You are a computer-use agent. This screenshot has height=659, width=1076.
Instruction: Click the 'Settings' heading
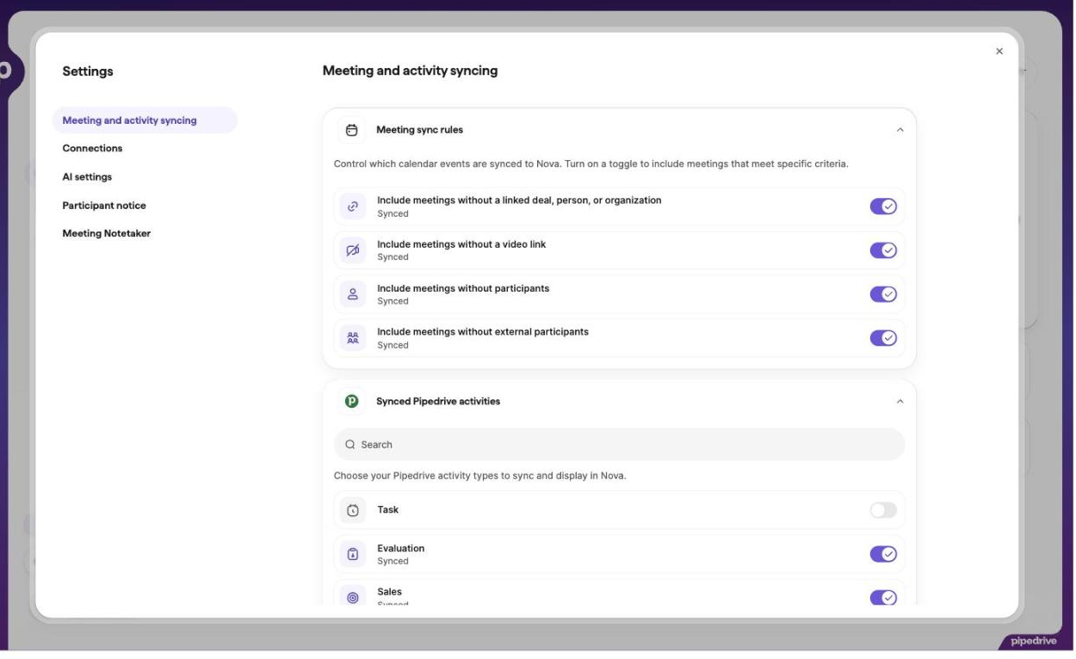tap(88, 71)
